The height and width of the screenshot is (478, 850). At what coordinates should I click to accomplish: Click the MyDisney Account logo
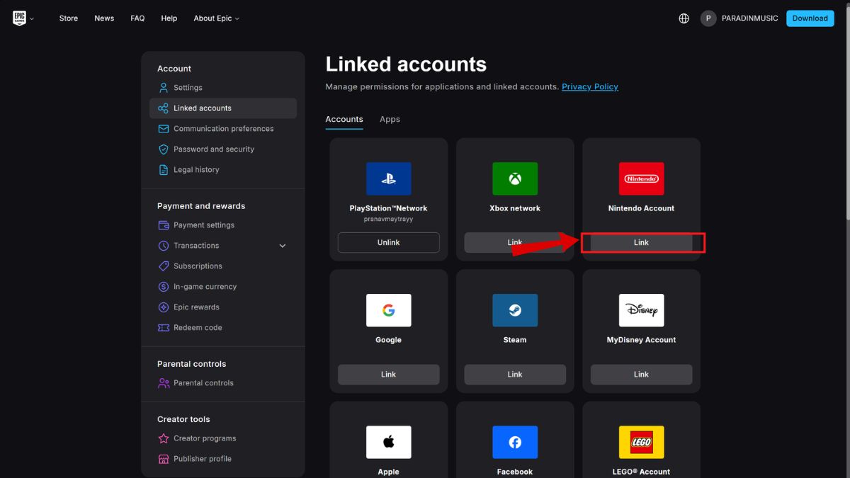[x=641, y=311]
